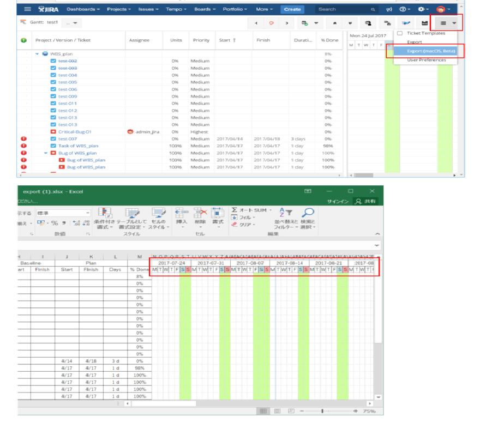Click the Excel zoom-out minus button
480x423 pixels.
302,411
